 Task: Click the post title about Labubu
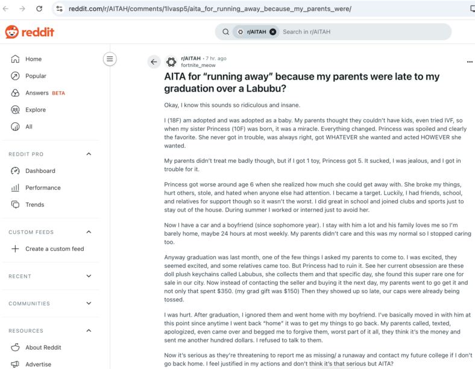(302, 83)
